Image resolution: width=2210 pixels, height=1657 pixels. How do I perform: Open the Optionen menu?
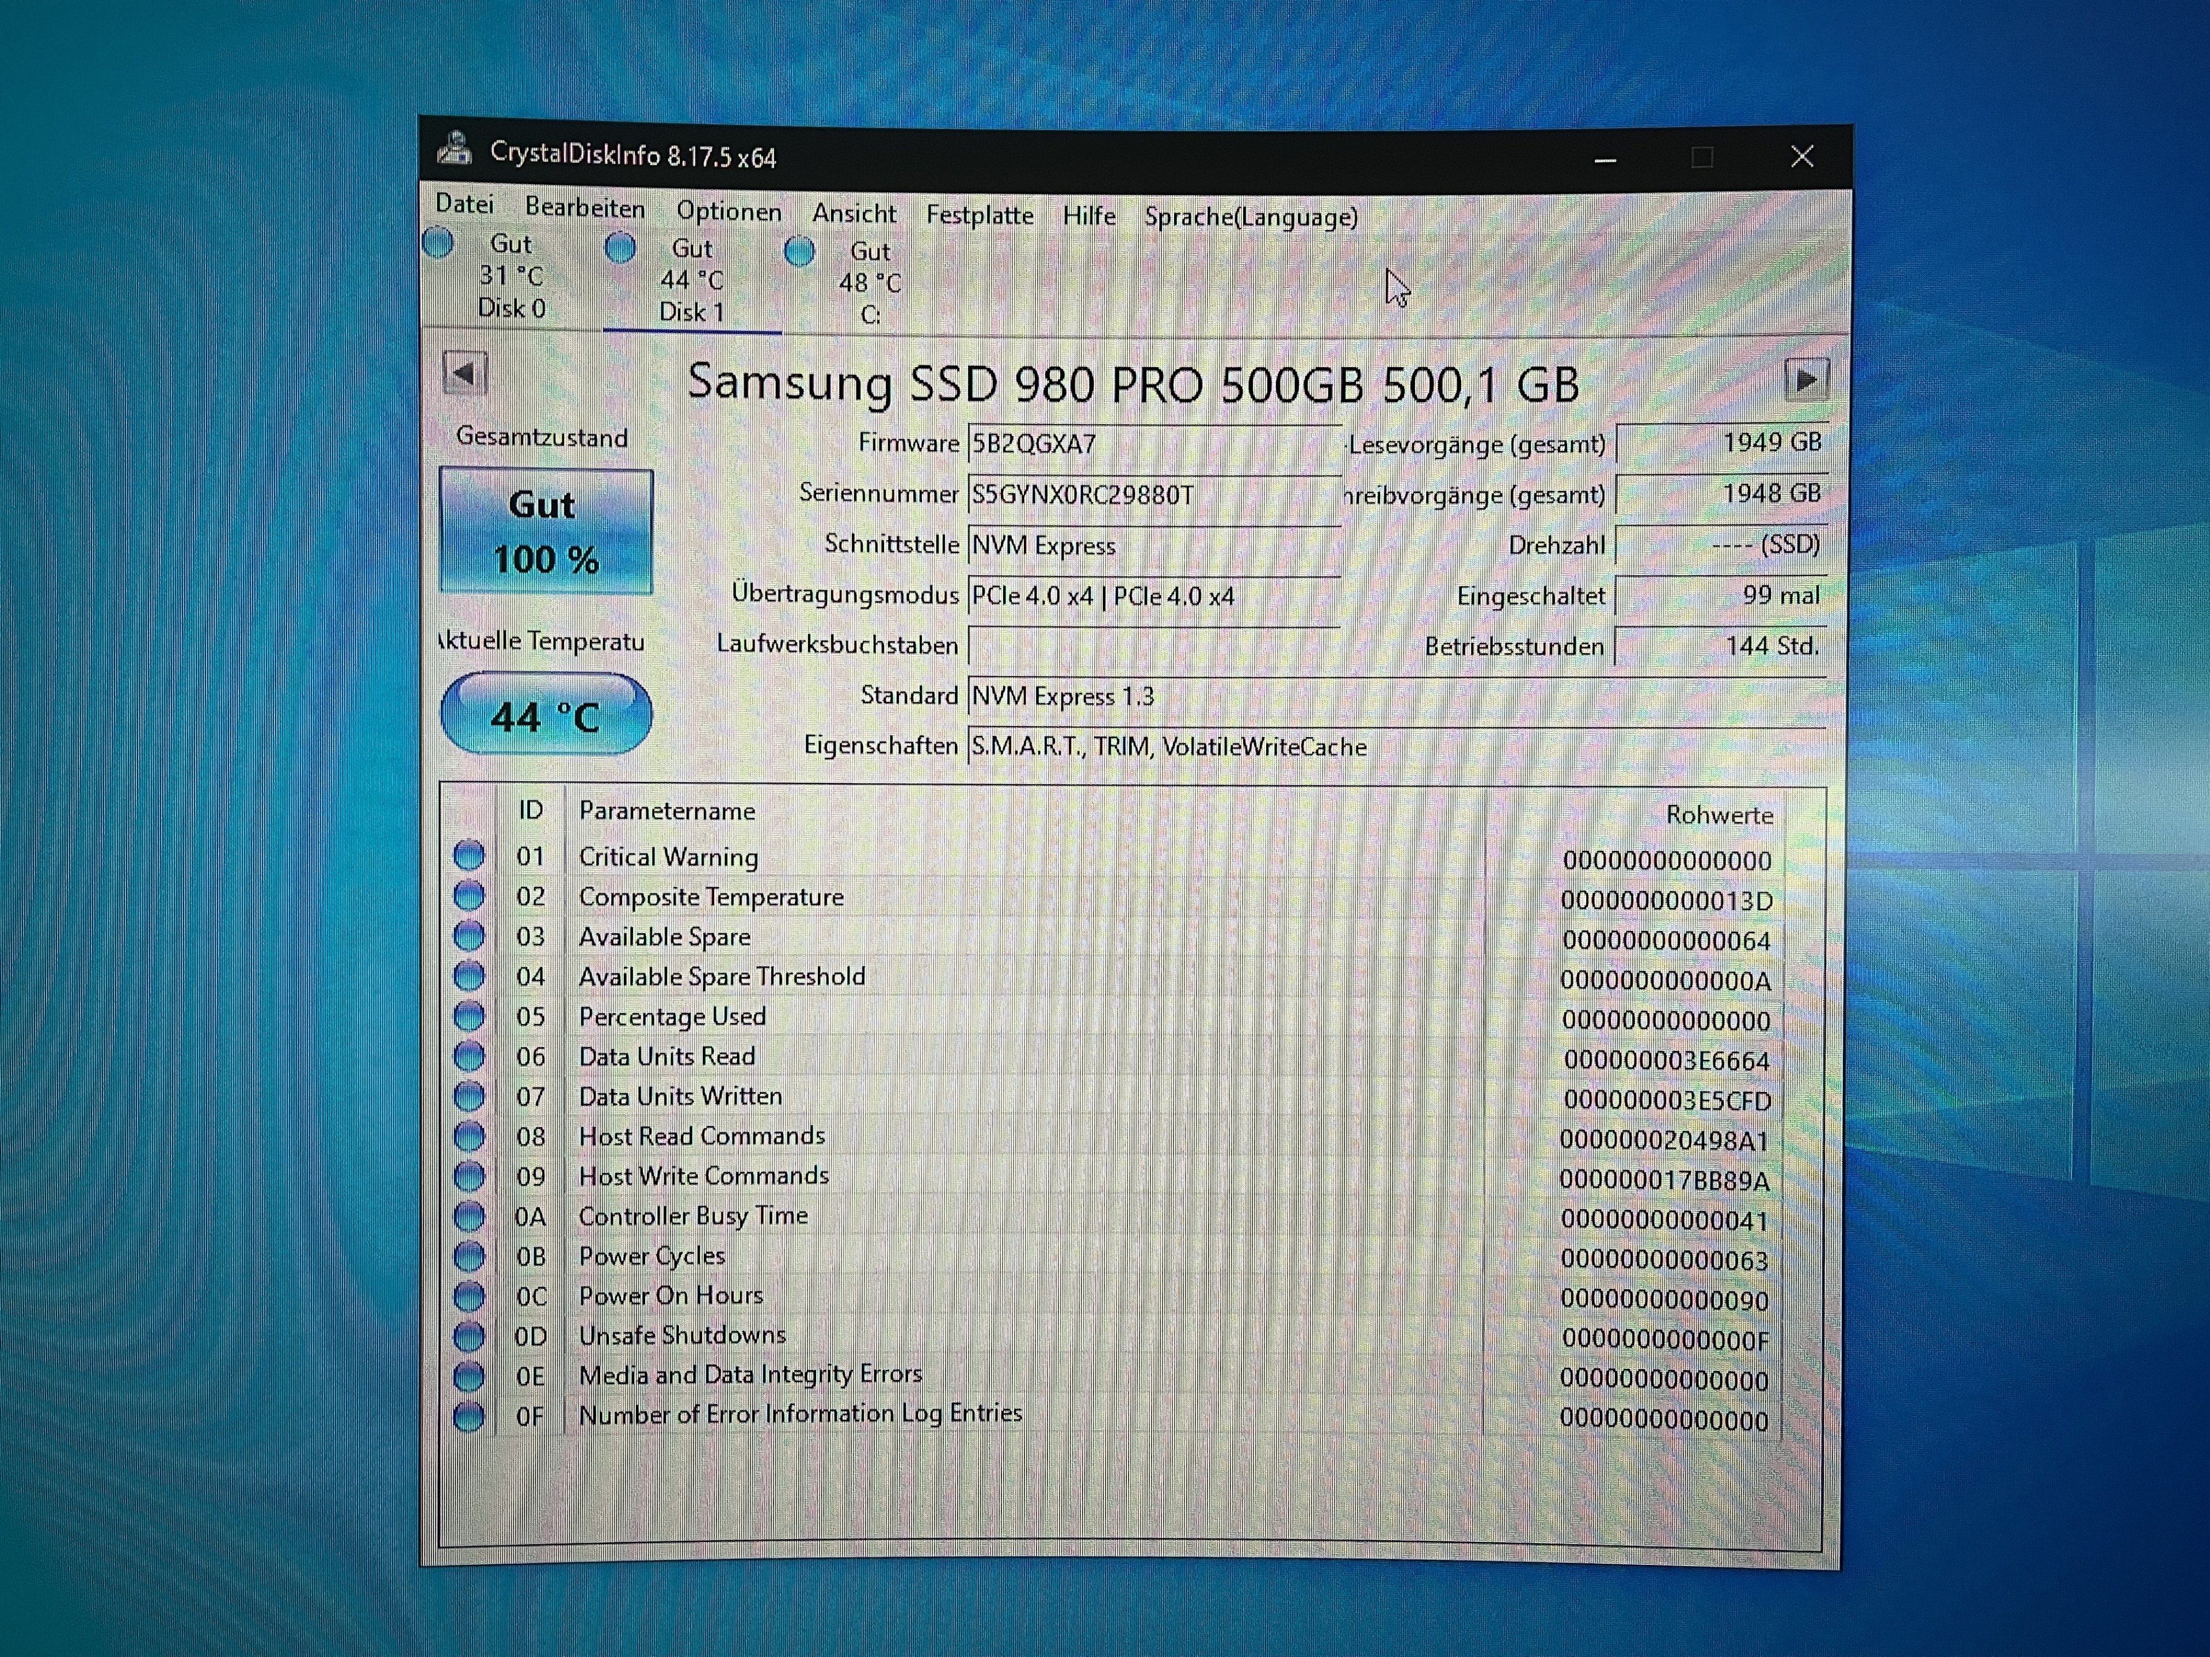click(729, 212)
